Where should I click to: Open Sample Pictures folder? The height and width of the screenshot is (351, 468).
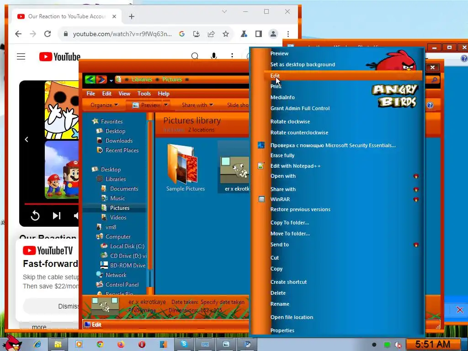click(186, 168)
